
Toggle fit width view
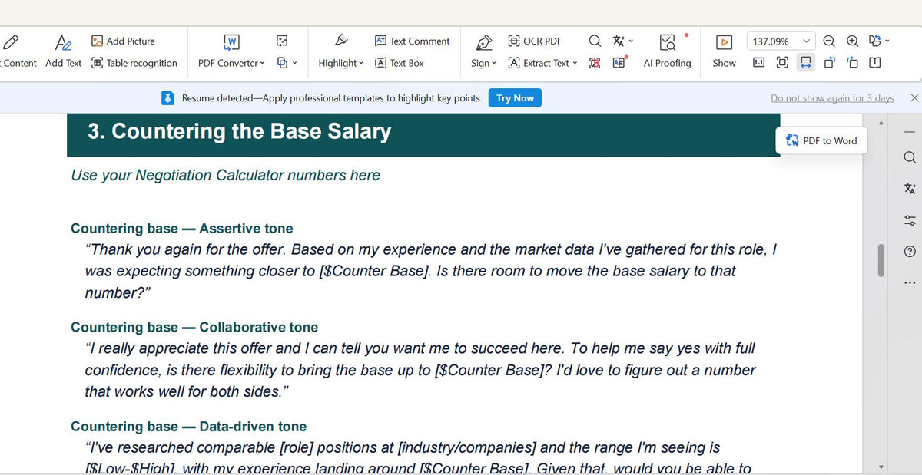click(805, 63)
